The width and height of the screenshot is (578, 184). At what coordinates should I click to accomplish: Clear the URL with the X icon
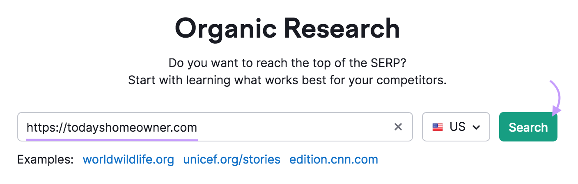398,127
